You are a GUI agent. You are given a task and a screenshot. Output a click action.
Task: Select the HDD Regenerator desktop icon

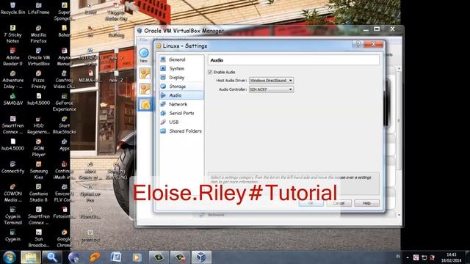click(38, 125)
